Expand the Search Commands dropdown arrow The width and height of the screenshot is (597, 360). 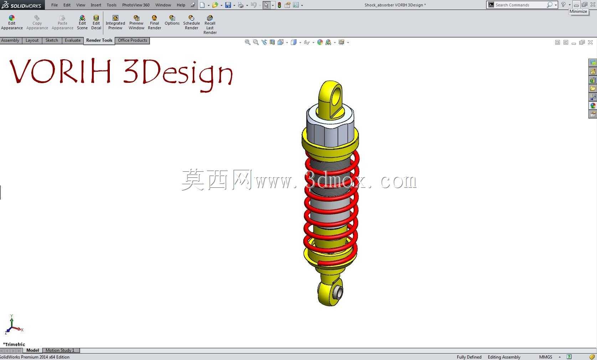click(x=556, y=5)
